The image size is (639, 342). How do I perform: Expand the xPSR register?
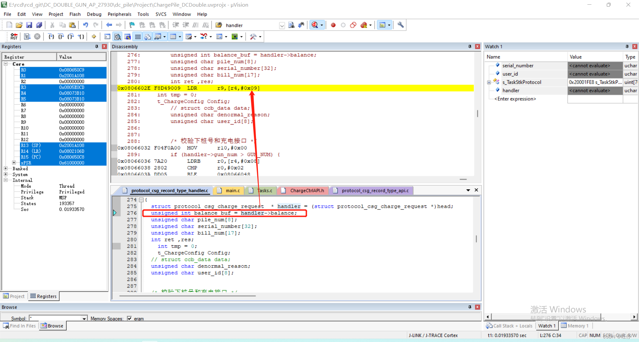point(14,163)
